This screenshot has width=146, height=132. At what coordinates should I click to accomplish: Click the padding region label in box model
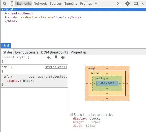tap(100, 78)
